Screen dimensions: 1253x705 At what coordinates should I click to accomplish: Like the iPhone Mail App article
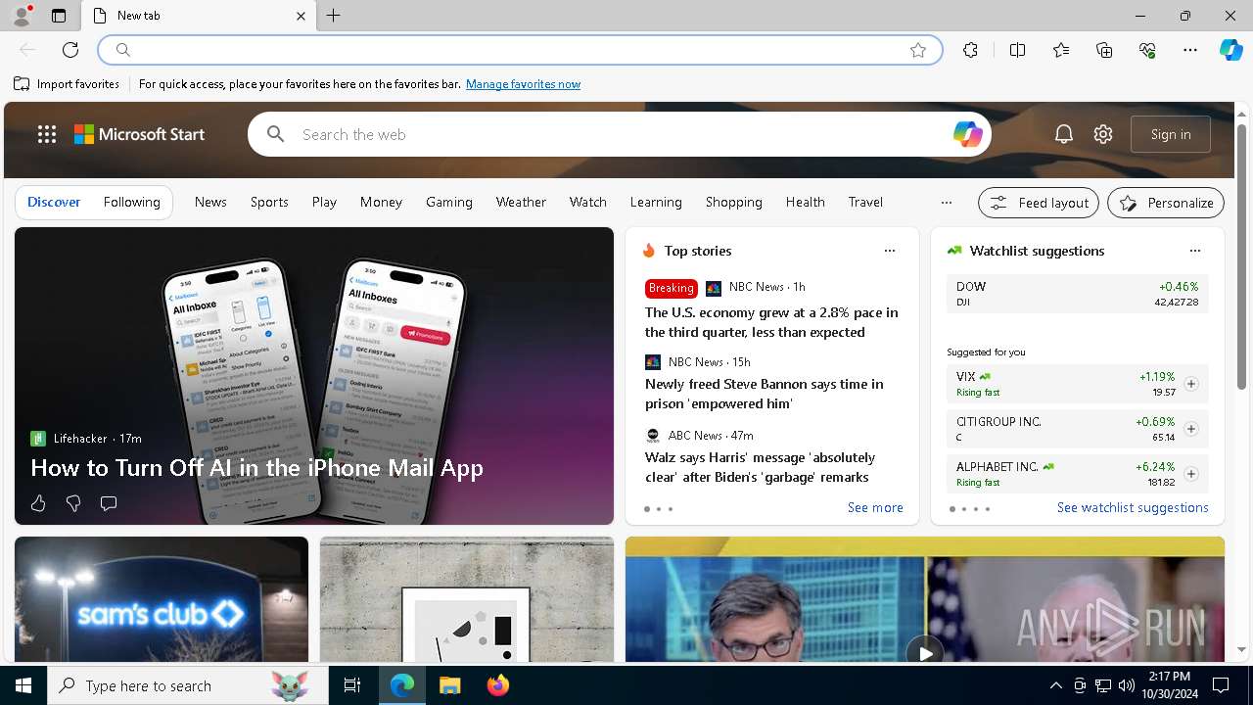coord(38,503)
